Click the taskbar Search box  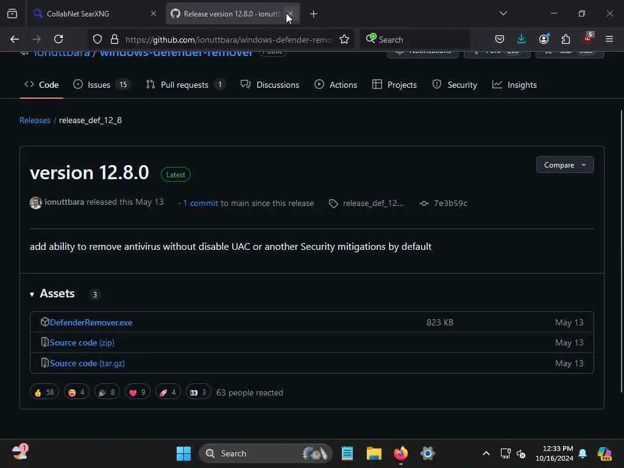[x=266, y=453]
